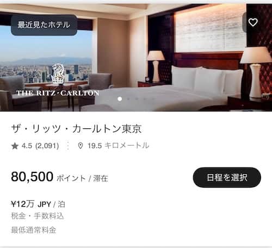Click the ¥12万 JPY nightly rate
Viewport: 272px width, 248px height.
[x=38, y=204]
